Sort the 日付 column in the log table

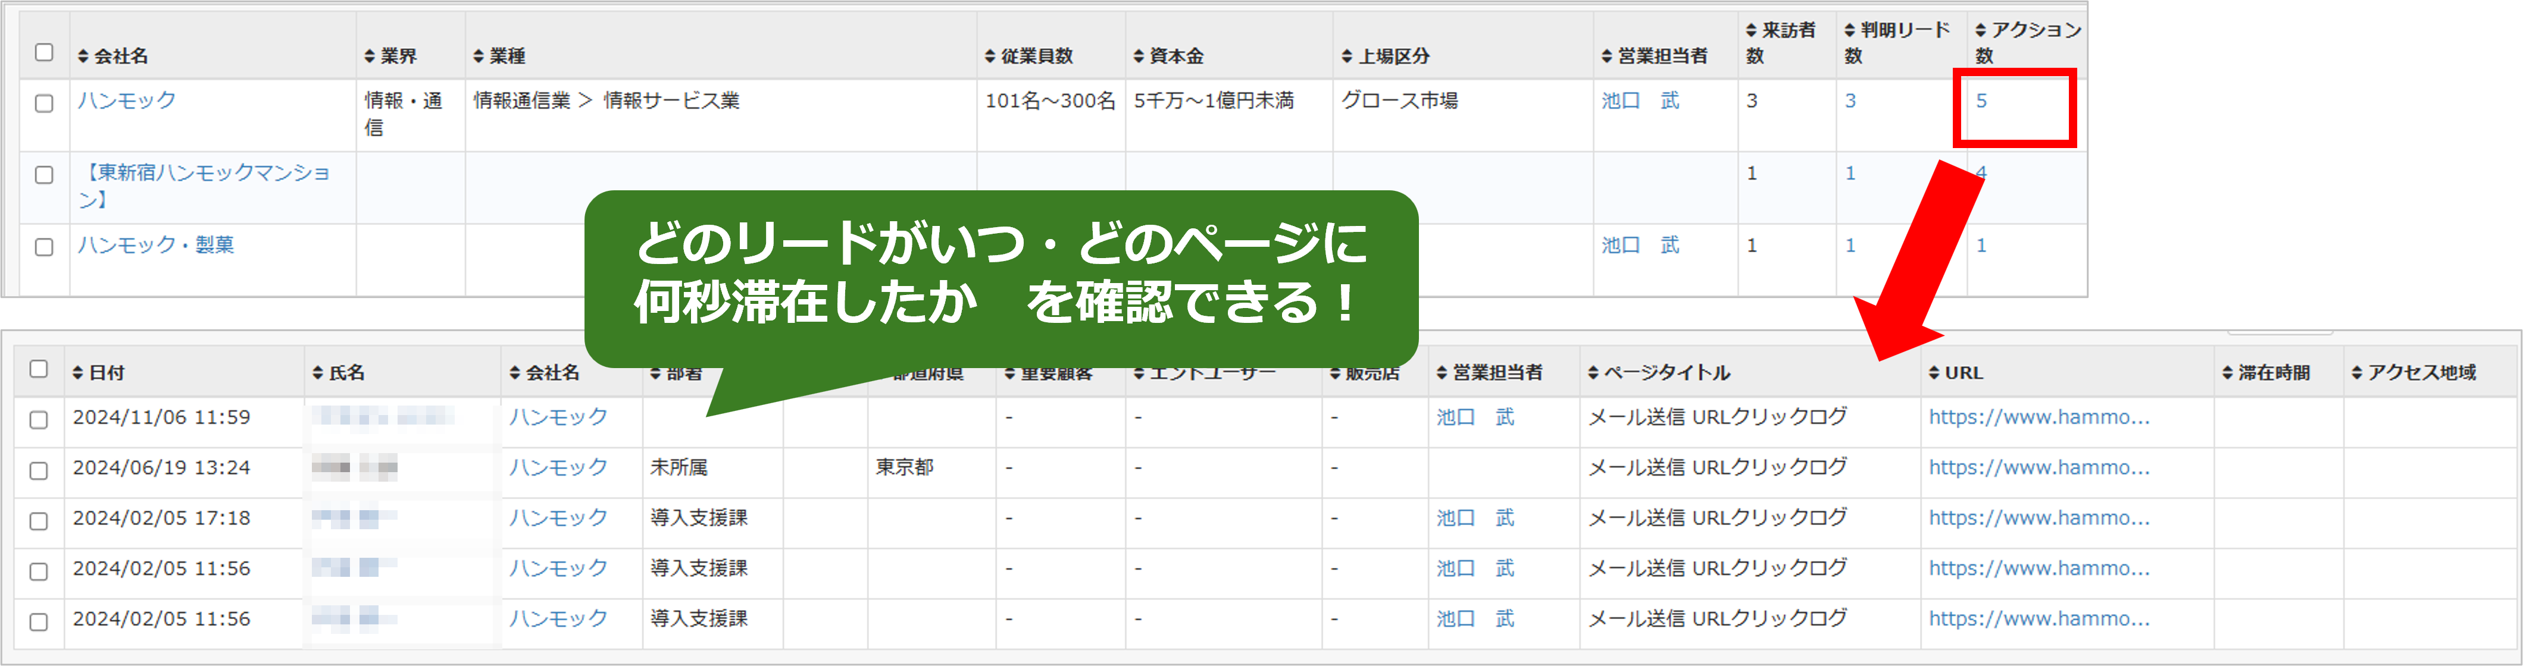[x=76, y=373]
